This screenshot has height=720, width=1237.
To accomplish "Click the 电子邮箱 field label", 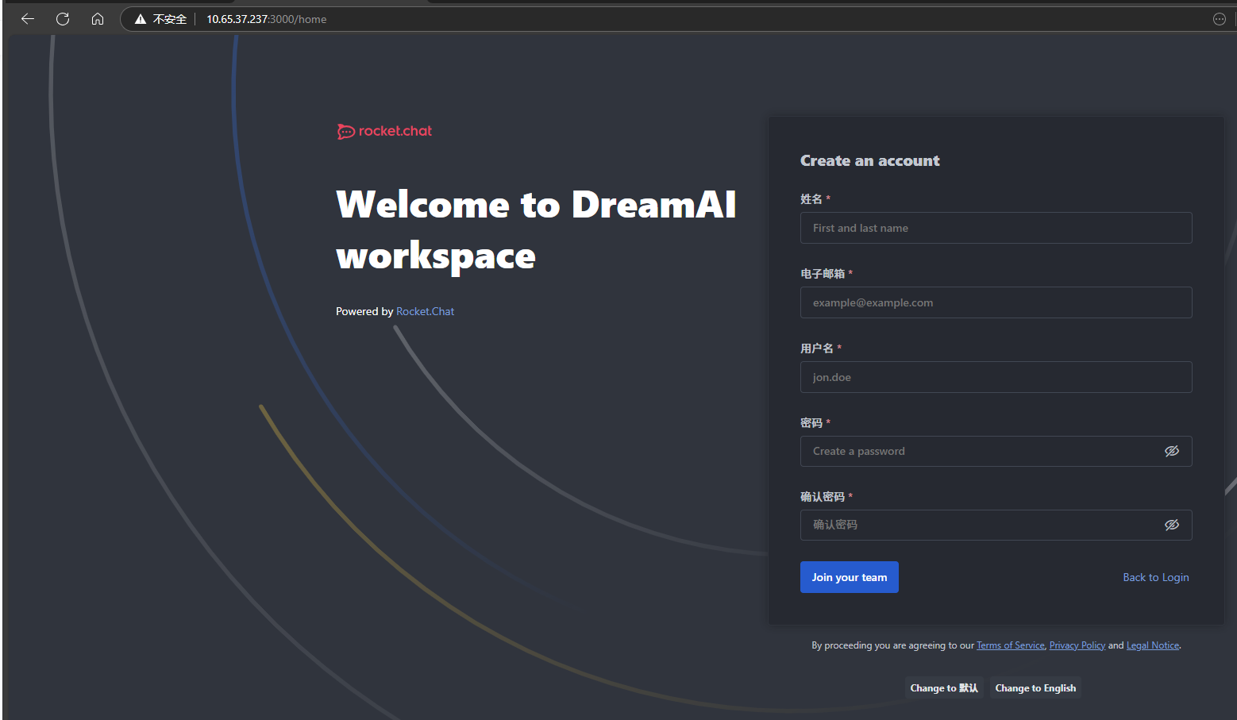I will (x=823, y=274).
